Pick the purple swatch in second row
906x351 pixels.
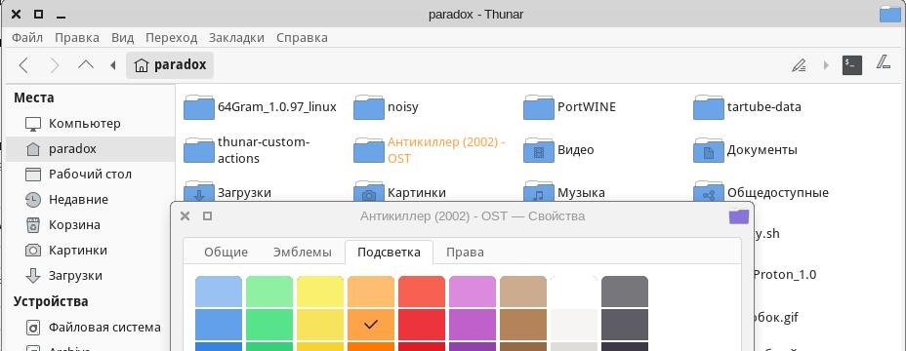[x=473, y=325]
